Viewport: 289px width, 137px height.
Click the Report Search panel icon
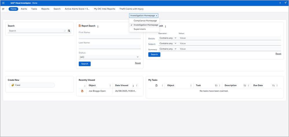click(80, 26)
